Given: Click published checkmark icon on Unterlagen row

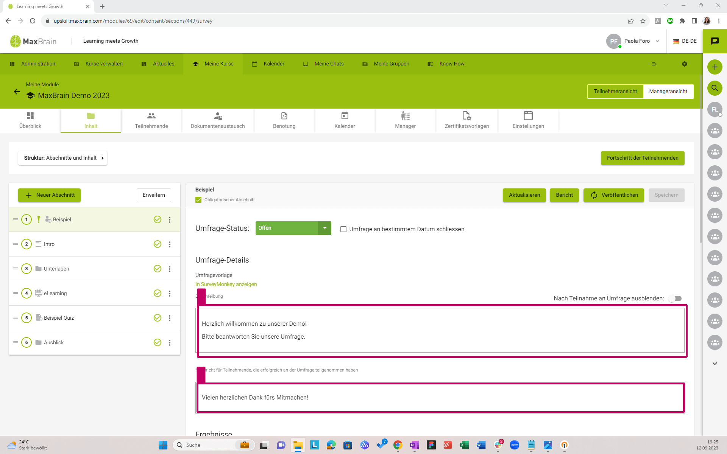Looking at the screenshot, I should [x=158, y=269].
